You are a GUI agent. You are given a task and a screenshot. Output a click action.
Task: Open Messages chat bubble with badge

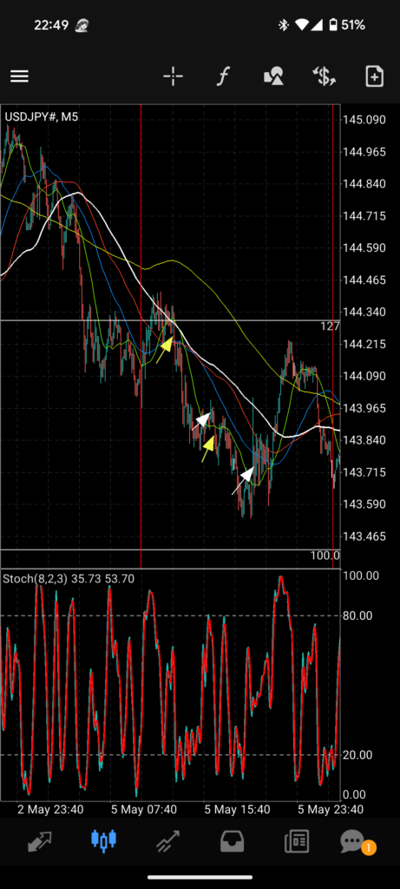[355, 842]
